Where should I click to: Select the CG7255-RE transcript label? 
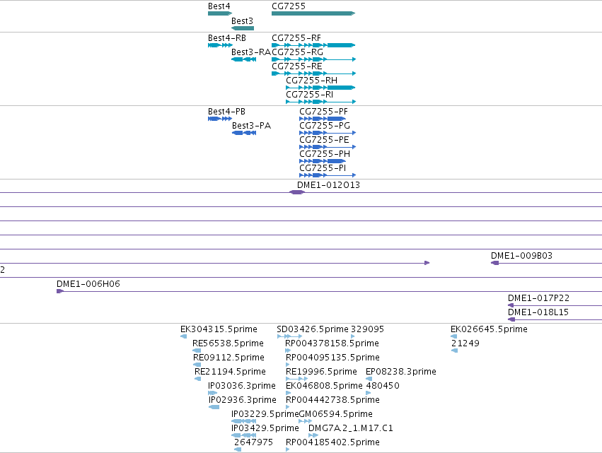pos(297,66)
